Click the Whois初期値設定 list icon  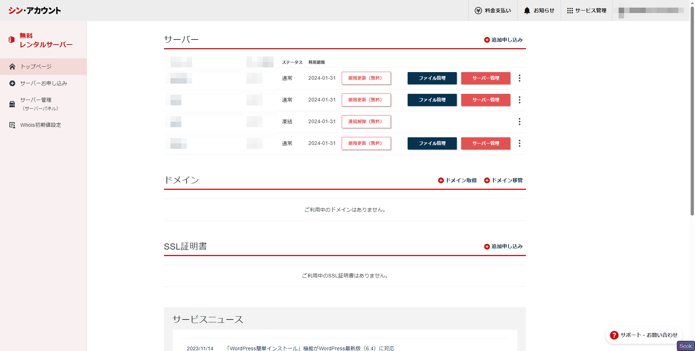(x=12, y=125)
